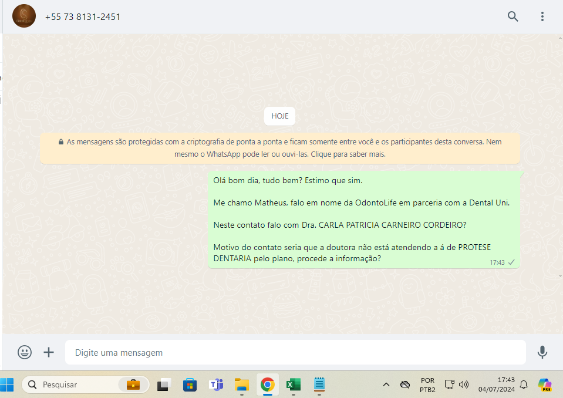Open Microsoft Teams from taskbar
Screen dimensions: 563x398
coord(216,384)
